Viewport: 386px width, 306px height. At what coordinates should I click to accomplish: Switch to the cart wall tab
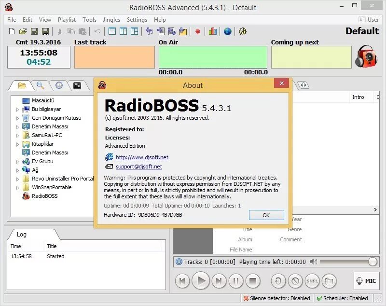tap(77, 85)
